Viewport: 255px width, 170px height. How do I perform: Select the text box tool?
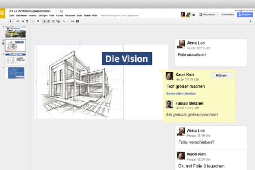tap(49, 21)
